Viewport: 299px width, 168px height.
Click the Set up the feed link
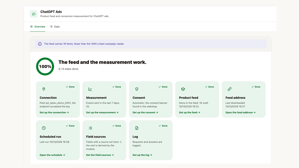[x=189, y=112]
